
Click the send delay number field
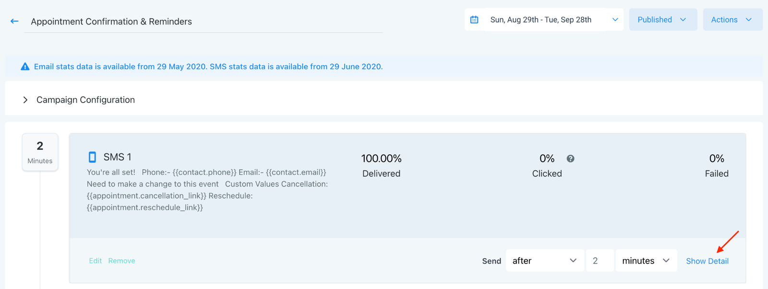point(599,261)
